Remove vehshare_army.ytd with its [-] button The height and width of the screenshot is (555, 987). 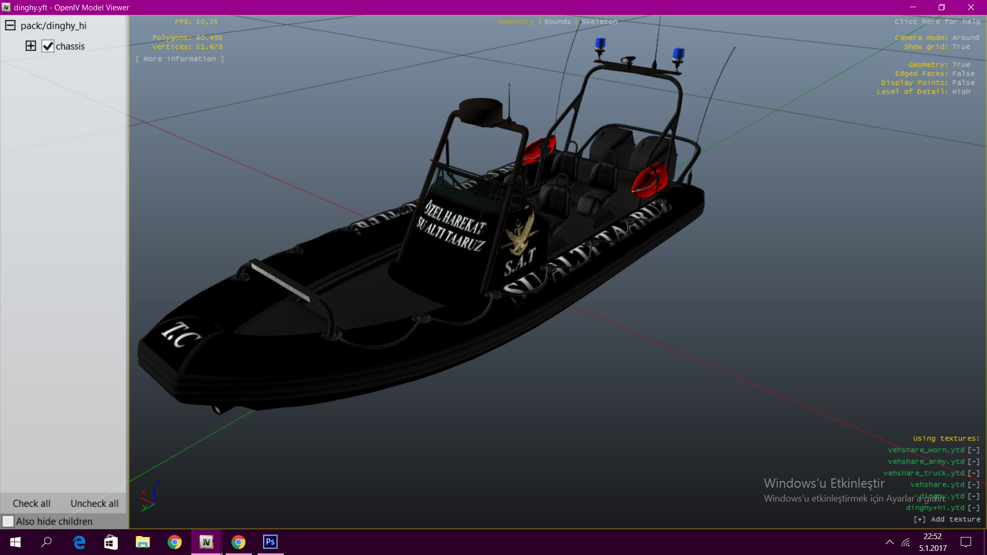pyautogui.click(x=974, y=461)
